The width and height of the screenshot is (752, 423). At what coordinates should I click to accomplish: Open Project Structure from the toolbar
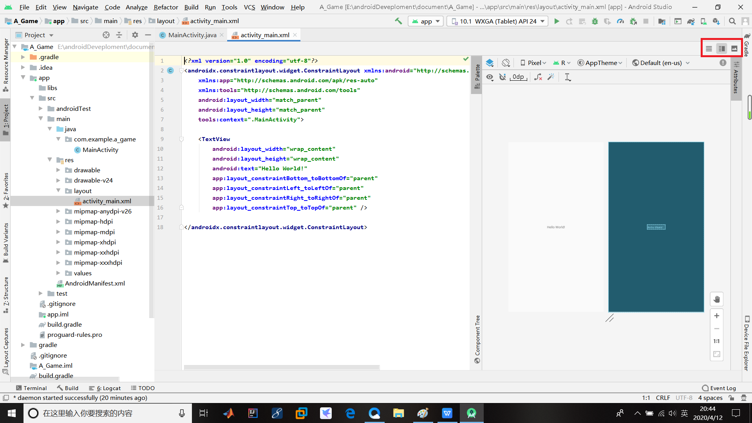(x=662, y=21)
